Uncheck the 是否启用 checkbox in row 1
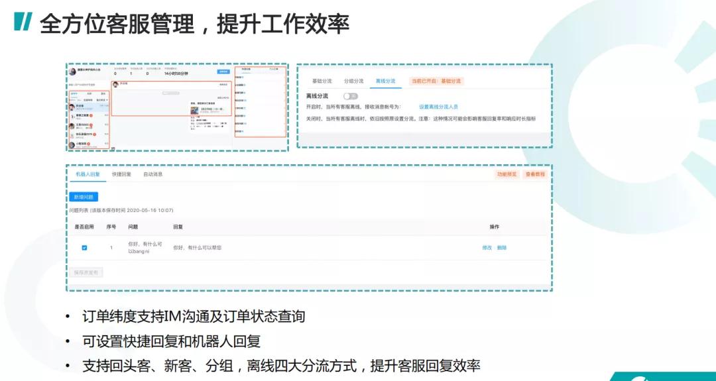Image resolution: width=716 pixels, height=381 pixels. (x=84, y=248)
